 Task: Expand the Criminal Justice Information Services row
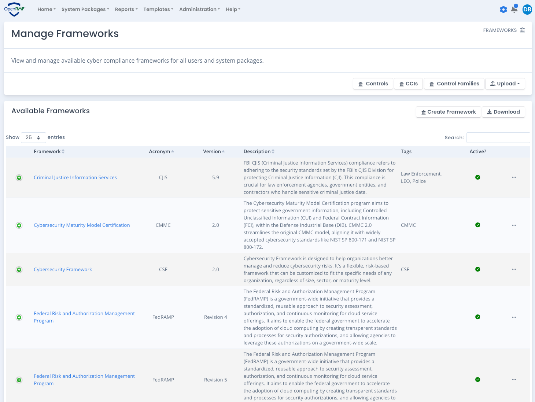(x=19, y=178)
